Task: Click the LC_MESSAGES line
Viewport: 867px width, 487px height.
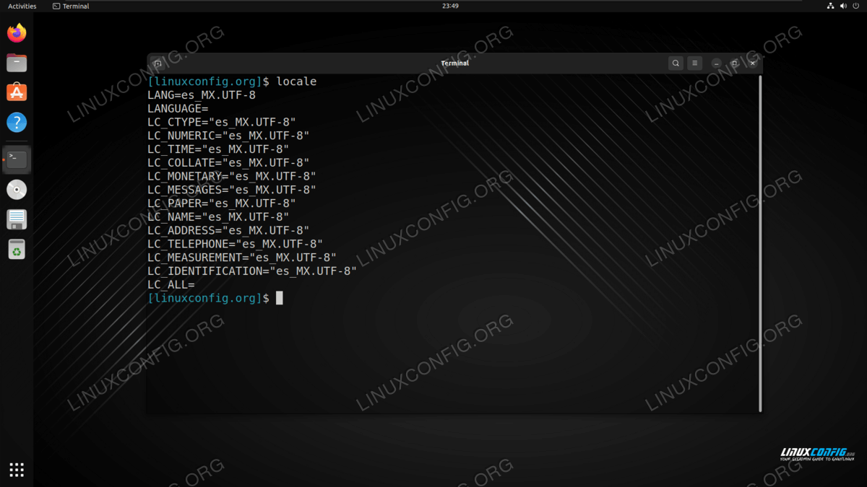Action: pyautogui.click(x=232, y=190)
